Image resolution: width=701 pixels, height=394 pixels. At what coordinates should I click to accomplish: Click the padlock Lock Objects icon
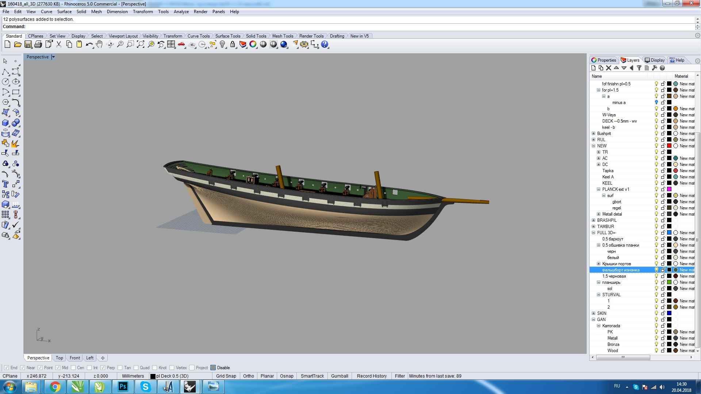233,45
